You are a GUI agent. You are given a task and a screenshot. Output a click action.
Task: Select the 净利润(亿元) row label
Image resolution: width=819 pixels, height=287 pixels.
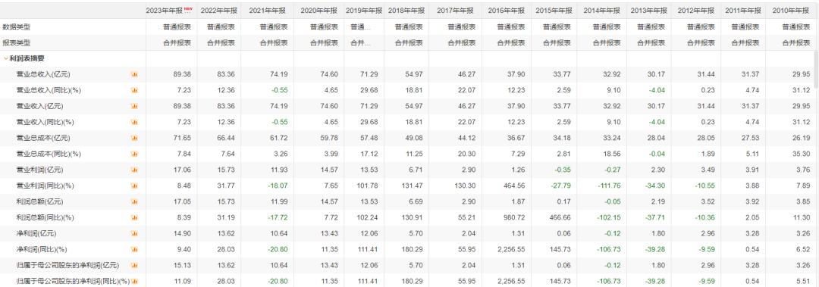tap(36, 234)
